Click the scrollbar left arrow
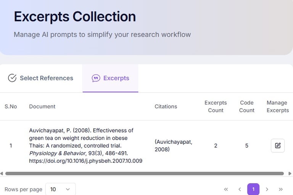 click(2, 174)
